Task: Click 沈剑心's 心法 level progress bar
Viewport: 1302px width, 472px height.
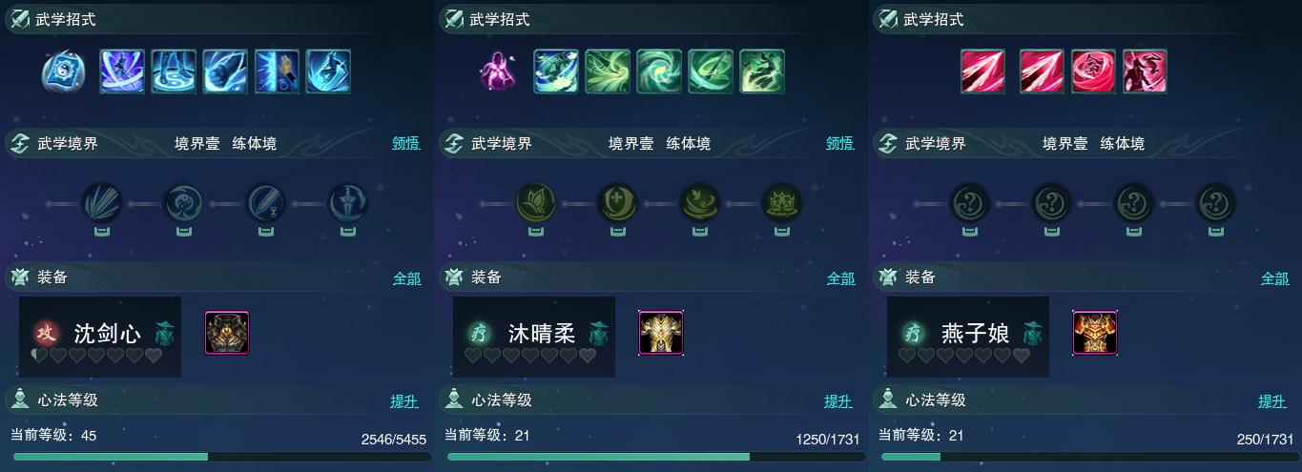Action: click(x=218, y=457)
